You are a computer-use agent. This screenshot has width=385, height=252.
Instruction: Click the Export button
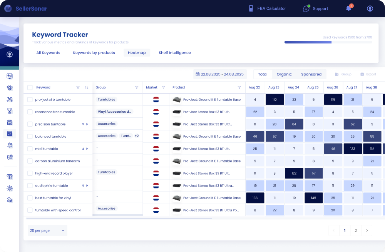(x=368, y=74)
